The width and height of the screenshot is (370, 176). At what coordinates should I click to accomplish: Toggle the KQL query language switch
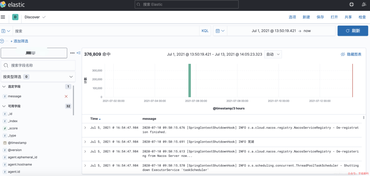(205, 31)
